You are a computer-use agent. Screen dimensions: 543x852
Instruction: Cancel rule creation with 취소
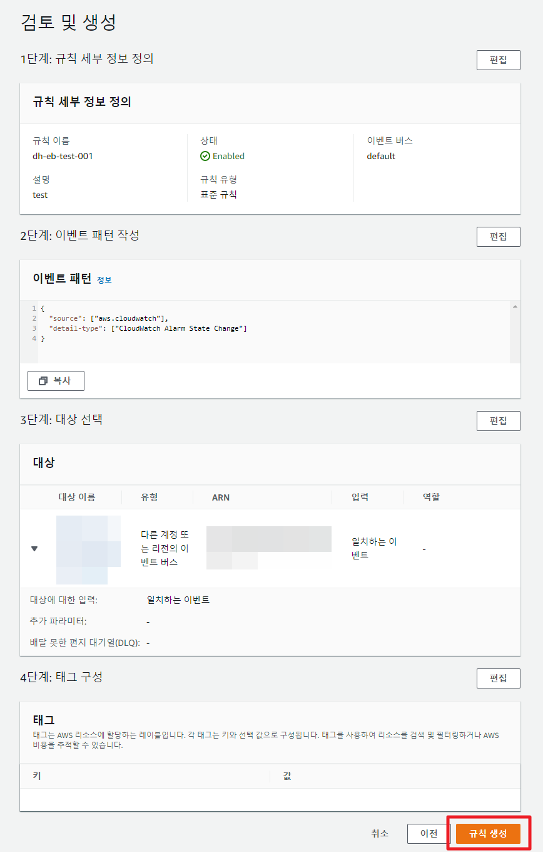coord(380,833)
